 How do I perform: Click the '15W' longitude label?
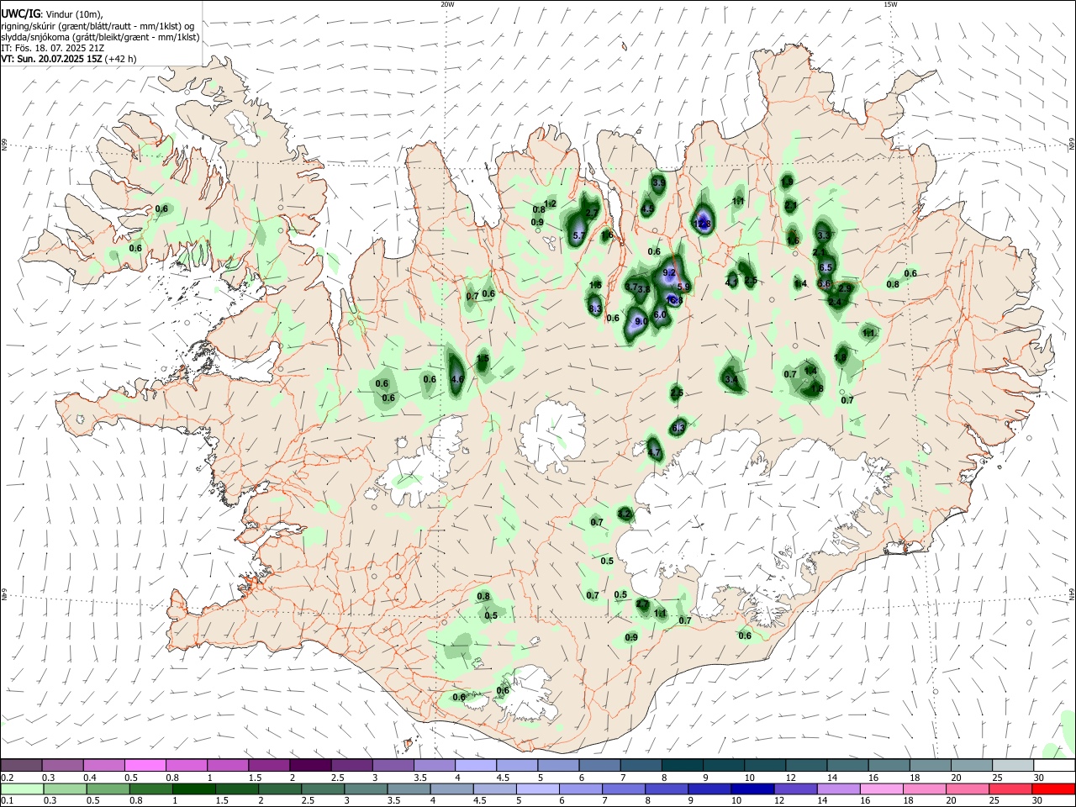click(x=890, y=4)
